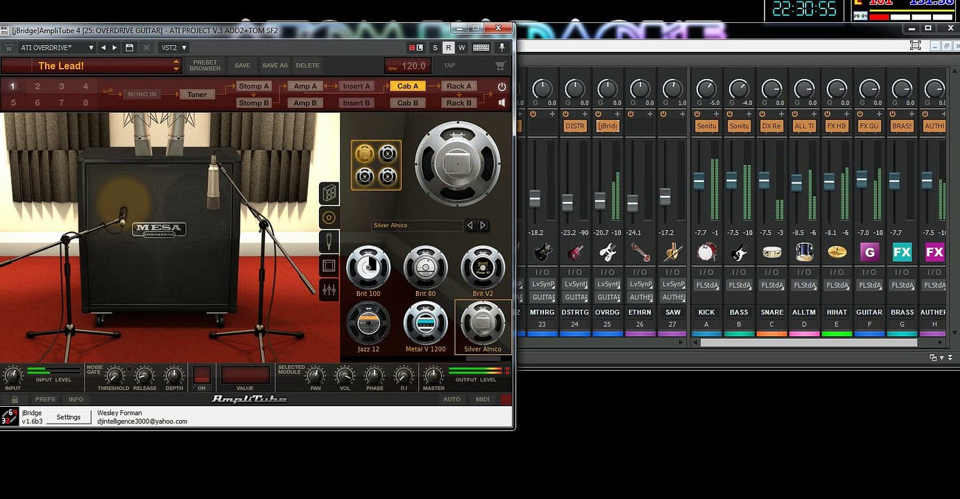The image size is (960, 499).
Task: Click the padlock icon near PREFS
Action: click(x=15, y=399)
